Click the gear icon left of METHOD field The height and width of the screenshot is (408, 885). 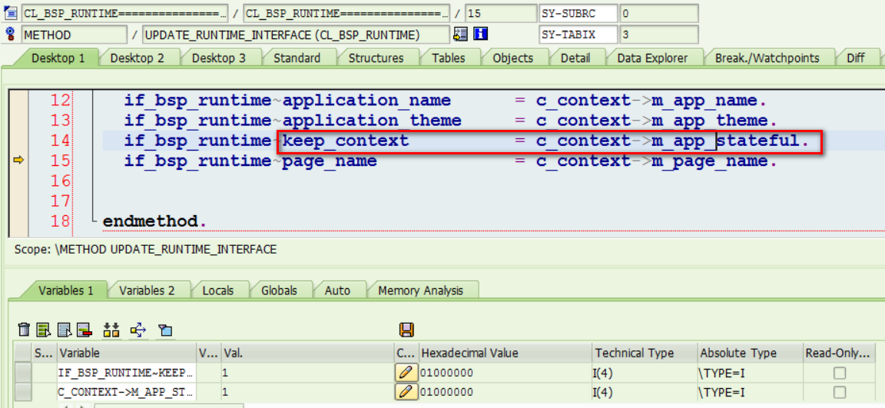10,35
